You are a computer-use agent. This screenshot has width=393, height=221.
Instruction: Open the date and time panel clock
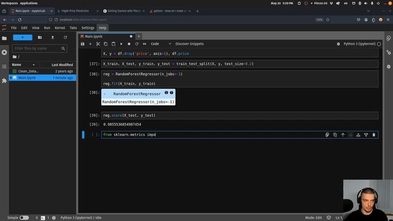click(x=282, y=3)
